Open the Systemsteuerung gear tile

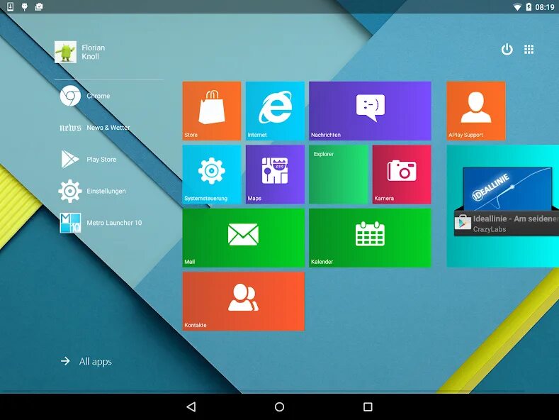pyautogui.click(x=212, y=175)
